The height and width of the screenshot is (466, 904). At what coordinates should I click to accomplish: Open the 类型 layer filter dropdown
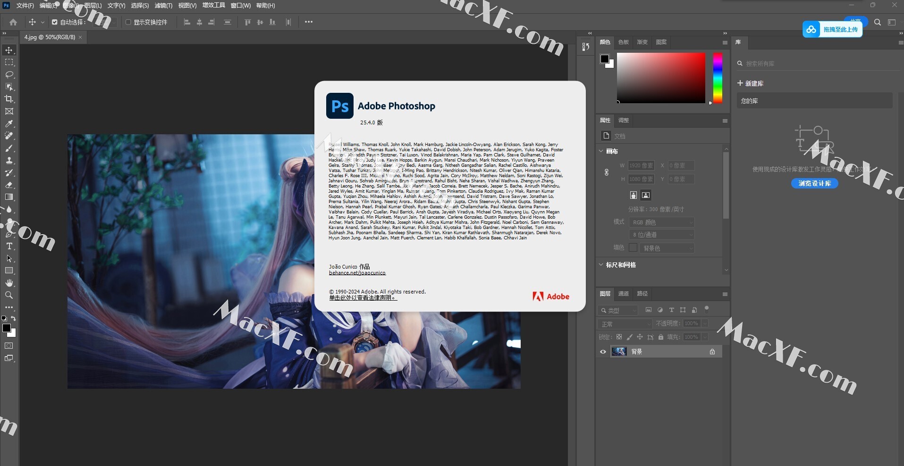coord(618,310)
